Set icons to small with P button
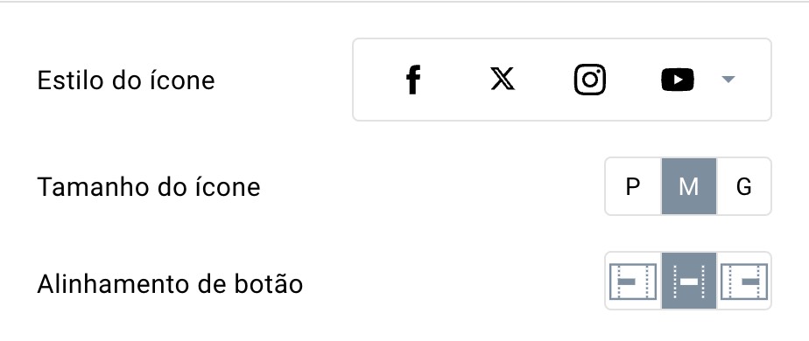Screen dimensions: 809x341 [633, 186]
